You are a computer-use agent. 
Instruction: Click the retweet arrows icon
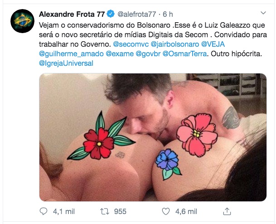point(105,211)
